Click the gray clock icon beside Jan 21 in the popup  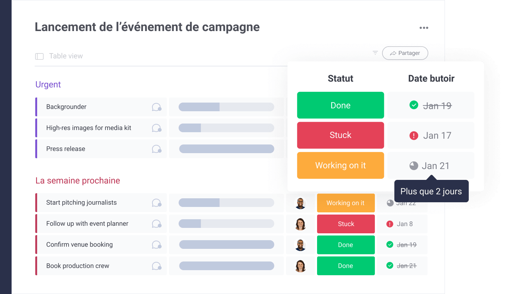[414, 166]
